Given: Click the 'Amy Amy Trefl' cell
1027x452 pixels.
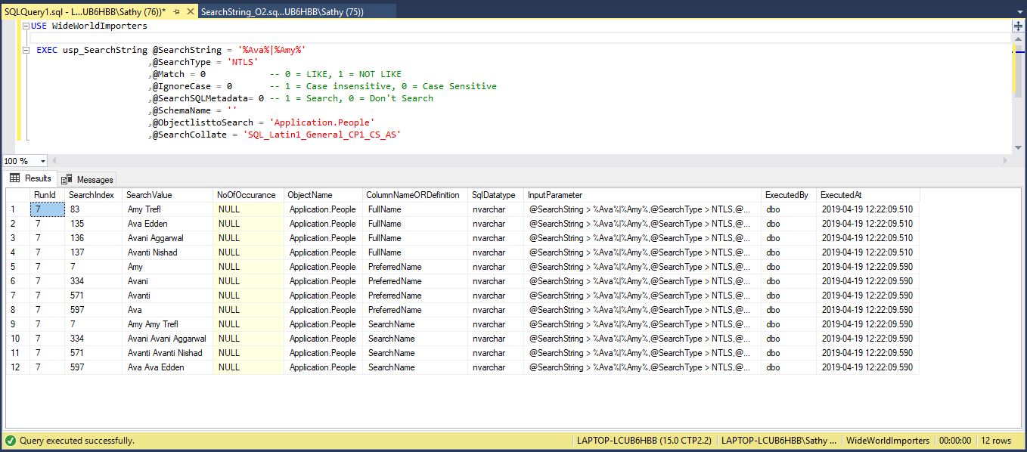Looking at the screenshot, I should point(167,324).
